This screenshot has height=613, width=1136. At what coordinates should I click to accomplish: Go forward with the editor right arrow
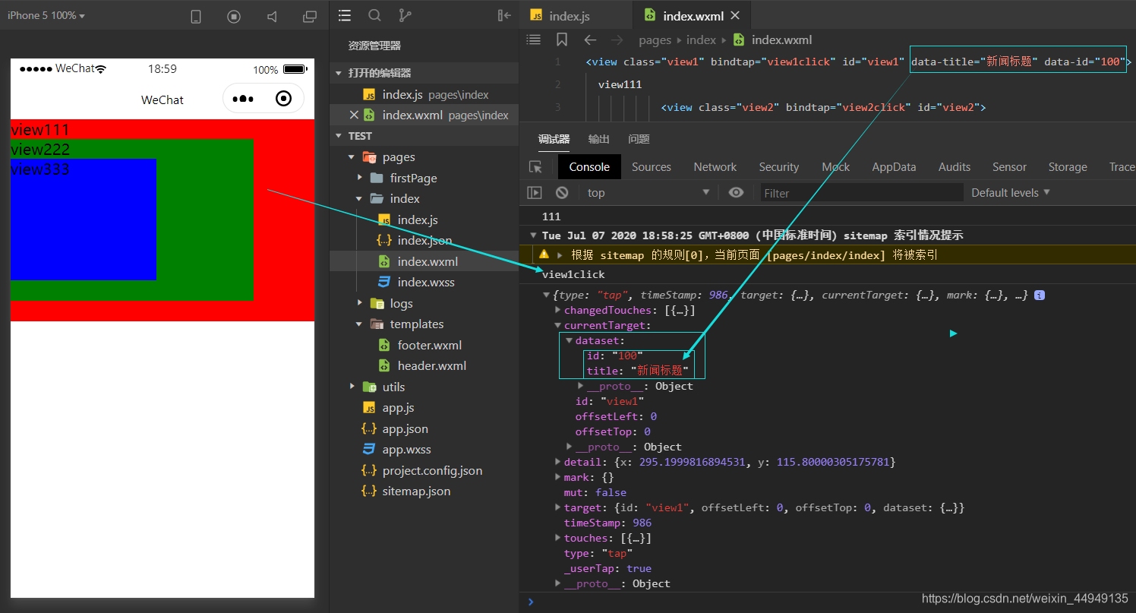pos(617,39)
